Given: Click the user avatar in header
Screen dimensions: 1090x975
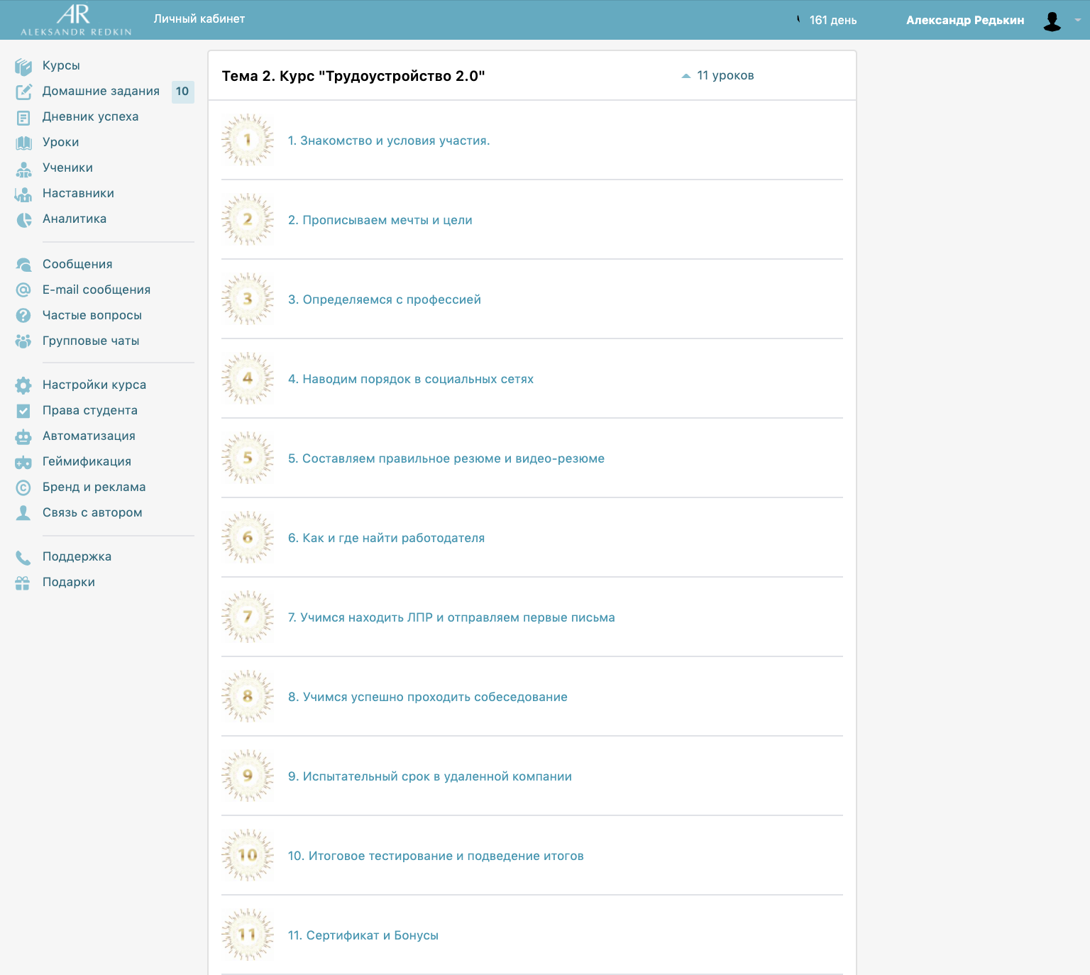Looking at the screenshot, I should click(1052, 21).
